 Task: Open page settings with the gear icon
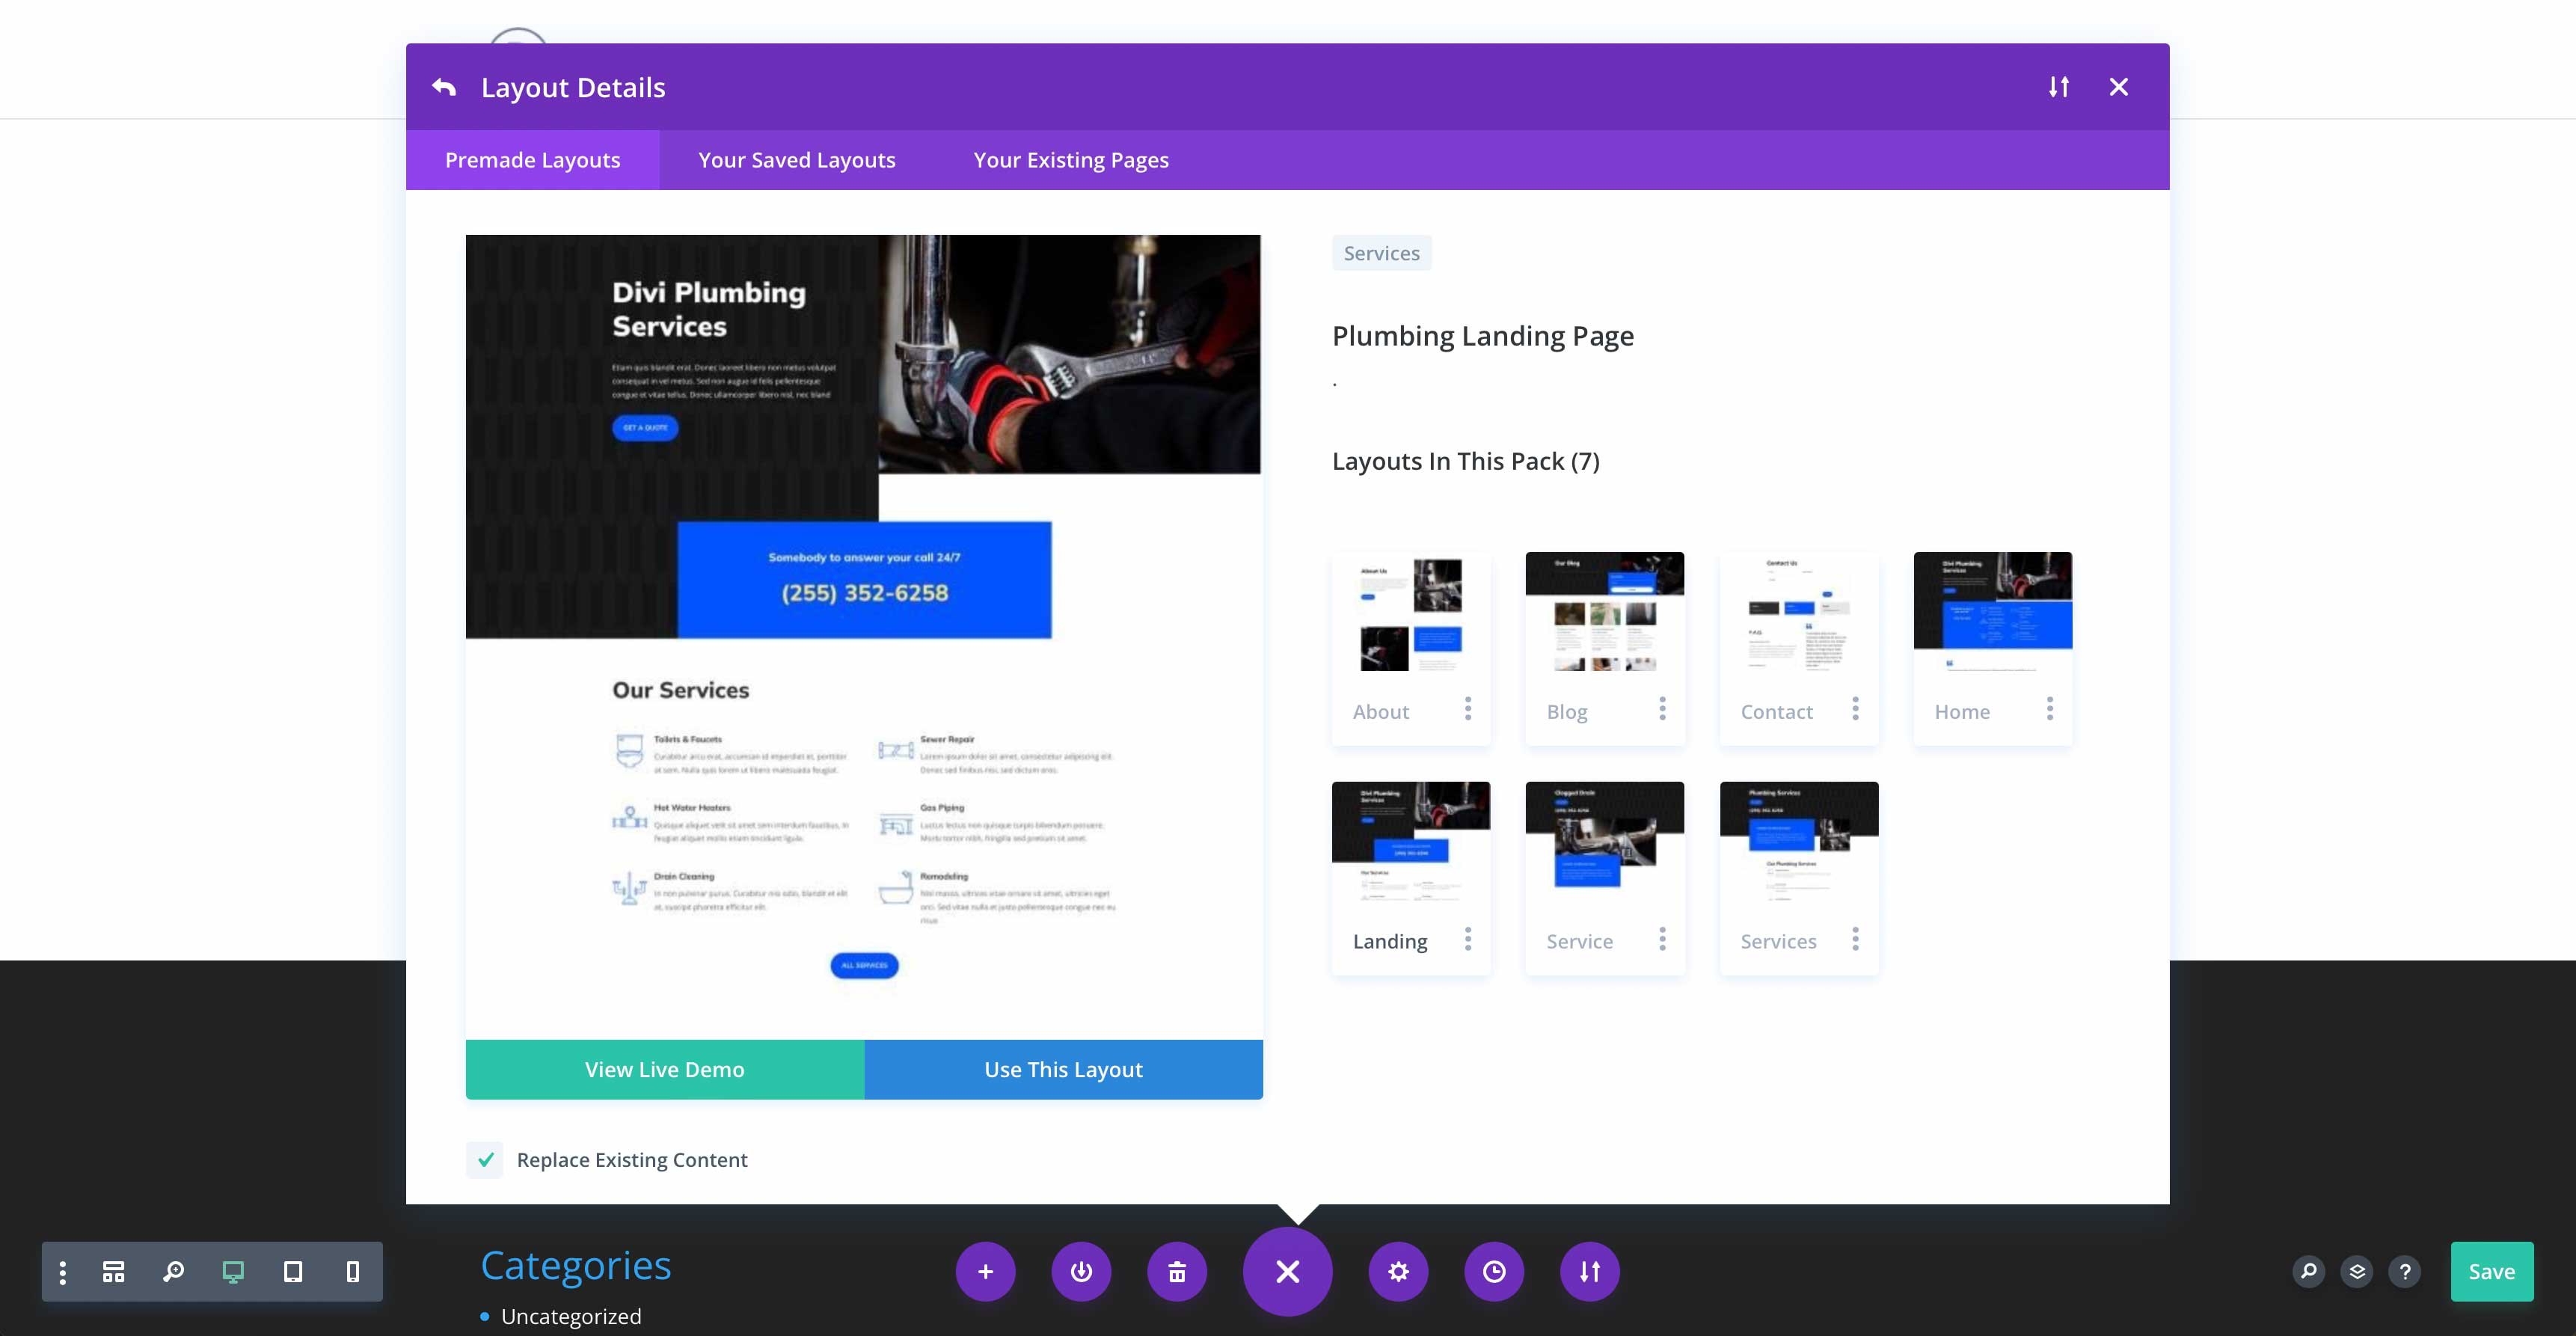coord(1398,1271)
